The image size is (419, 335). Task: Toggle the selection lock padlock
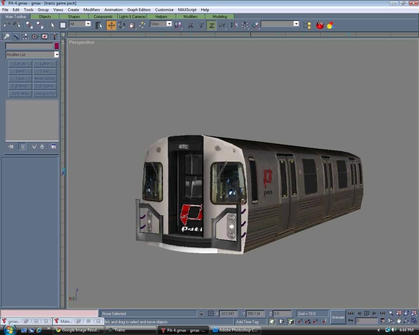coord(201,313)
